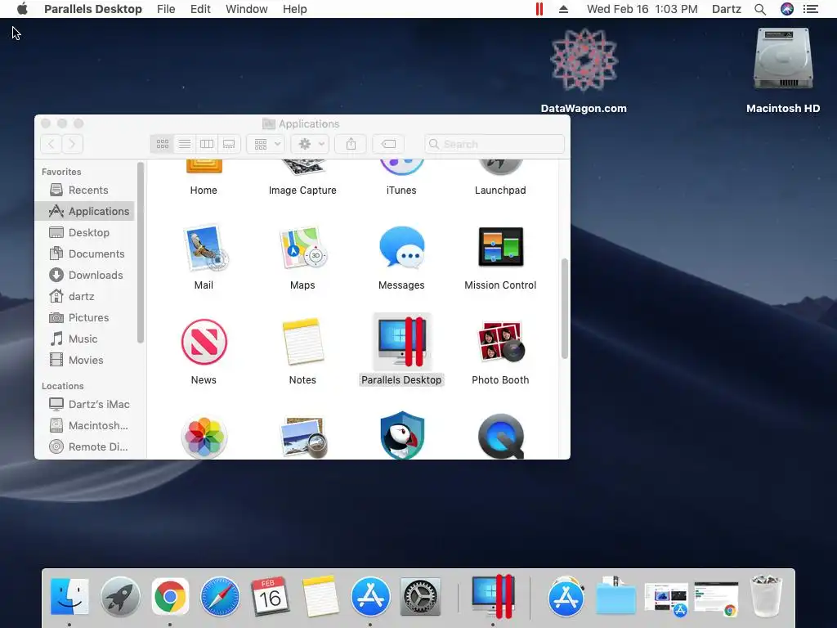This screenshot has height=628, width=837.
Task: Select Parallels Desktop in Applications folder
Action: [401, 342]
